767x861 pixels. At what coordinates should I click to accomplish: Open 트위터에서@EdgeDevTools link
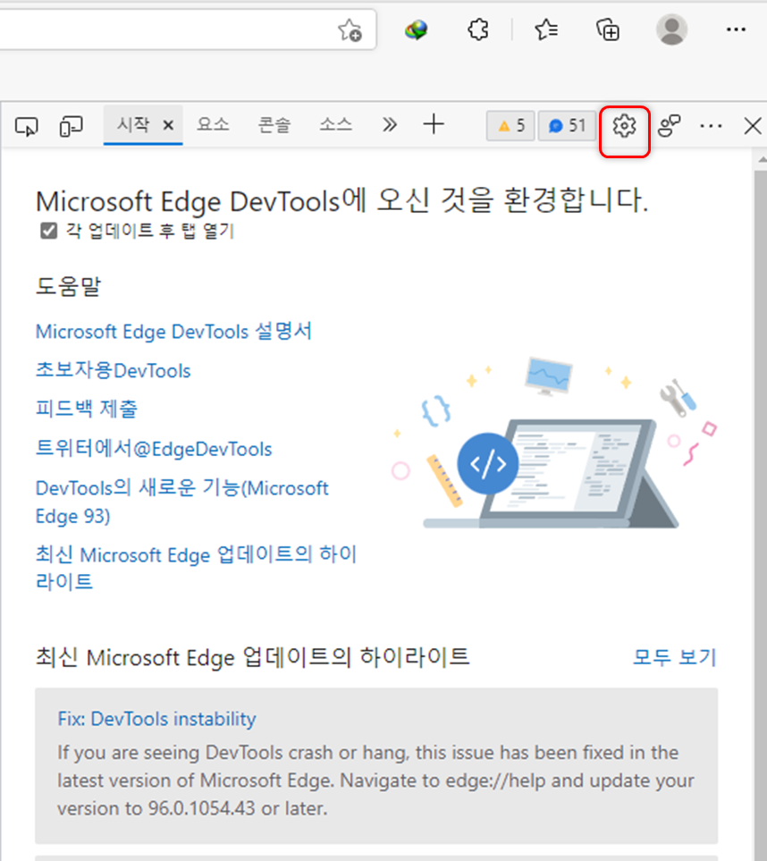tap(154, 449)
